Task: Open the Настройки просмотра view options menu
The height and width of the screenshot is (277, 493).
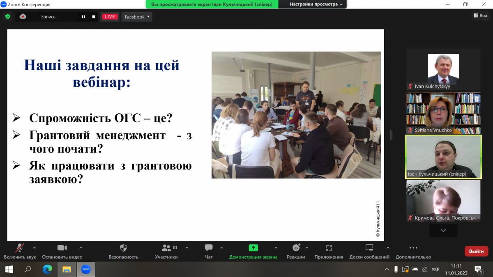Action: pos(316,4)
